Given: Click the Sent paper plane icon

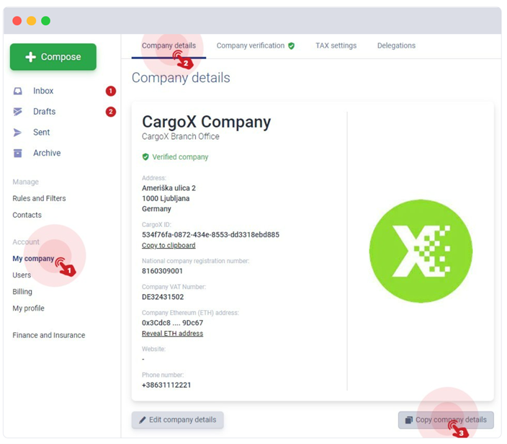Looking at the screenshot, I should click(17, 133).
